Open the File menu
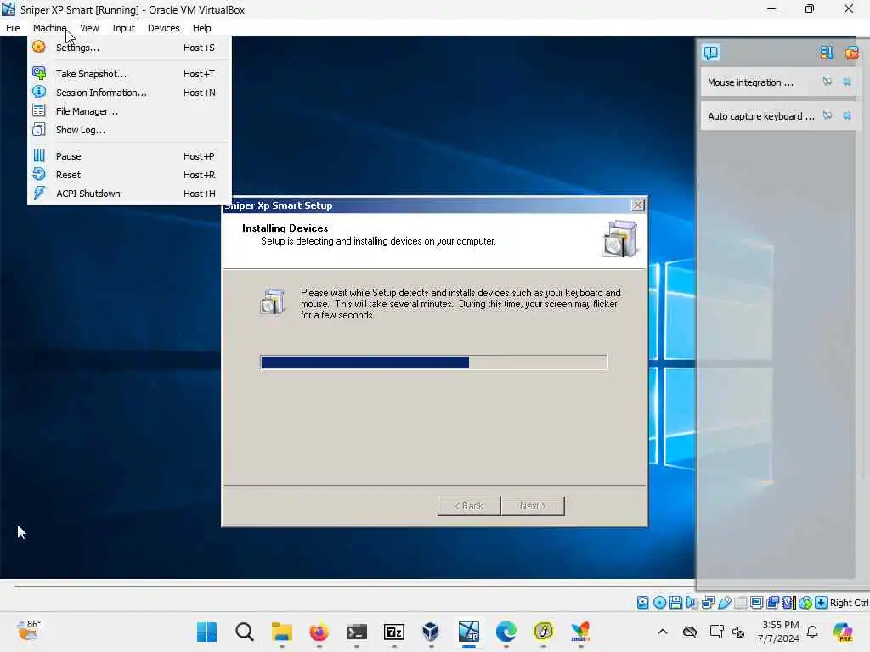The image size is (870, 652). click(13, 28)
